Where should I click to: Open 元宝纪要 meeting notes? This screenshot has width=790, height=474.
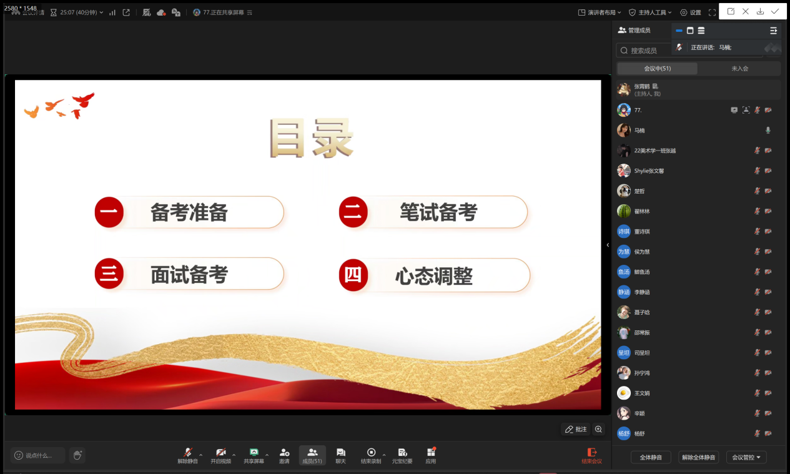(x=402, y=455)
